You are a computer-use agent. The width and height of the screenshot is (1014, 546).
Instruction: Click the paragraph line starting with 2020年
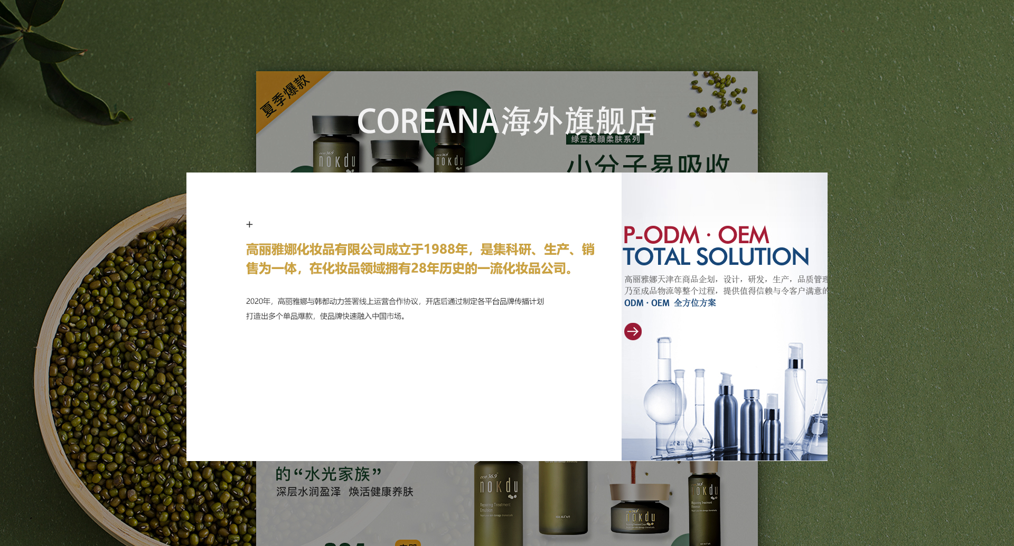coord(395,301)
